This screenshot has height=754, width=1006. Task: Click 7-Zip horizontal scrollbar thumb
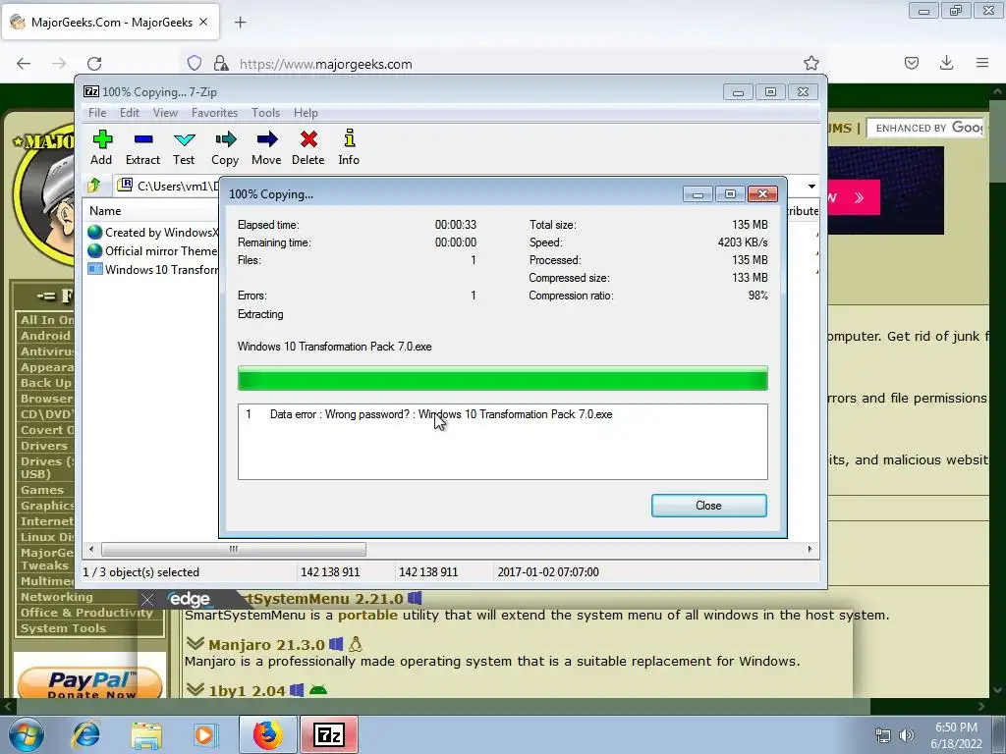coord(234,550)
